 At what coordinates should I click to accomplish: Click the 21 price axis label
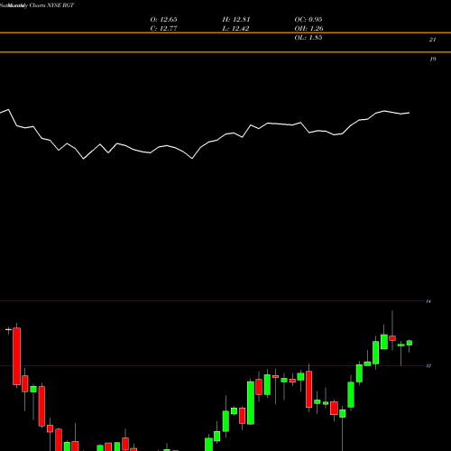click(432, 40)
